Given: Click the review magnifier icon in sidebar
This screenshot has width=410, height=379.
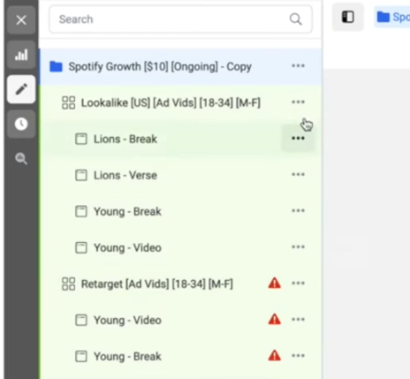Looking at the screenshot, I should tap(21, 158).
